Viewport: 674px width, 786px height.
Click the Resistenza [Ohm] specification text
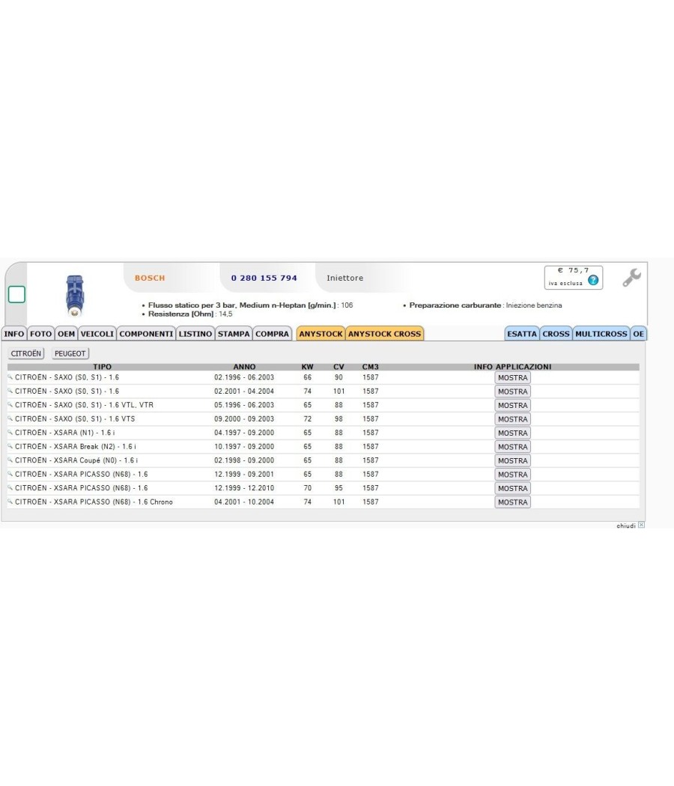tap(190, 314)
